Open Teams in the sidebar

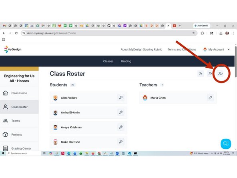pyautogui.click(x=19, y=121)
